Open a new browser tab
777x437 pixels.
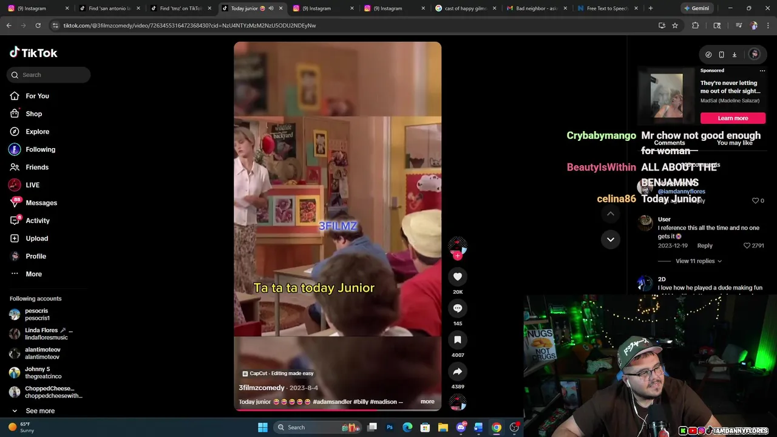(651, 8)
